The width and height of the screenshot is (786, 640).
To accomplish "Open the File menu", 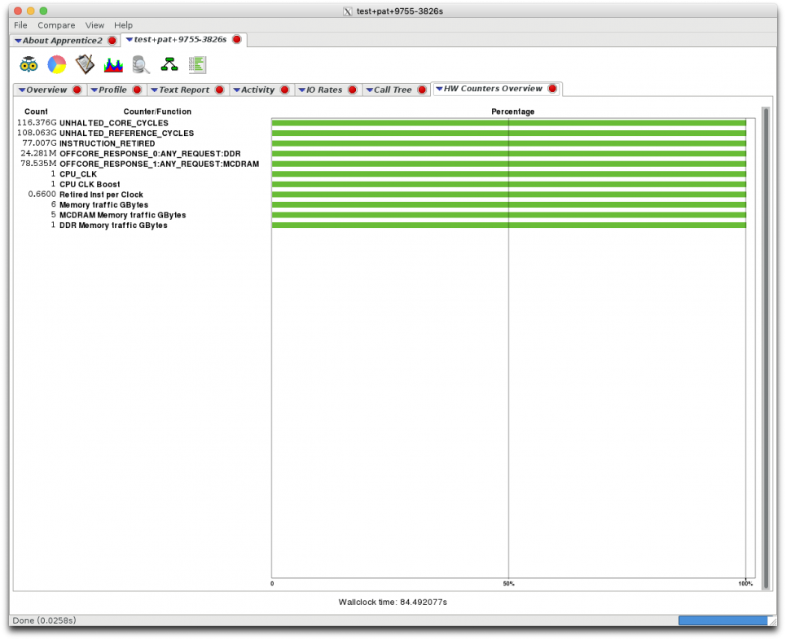I will (x=20, y=25).
